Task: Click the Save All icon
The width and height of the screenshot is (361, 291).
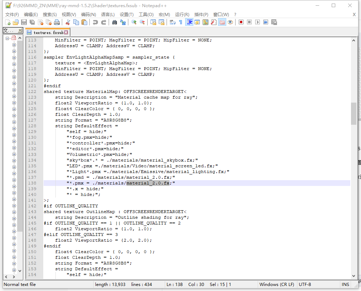Action: click(x=32, y=22)
